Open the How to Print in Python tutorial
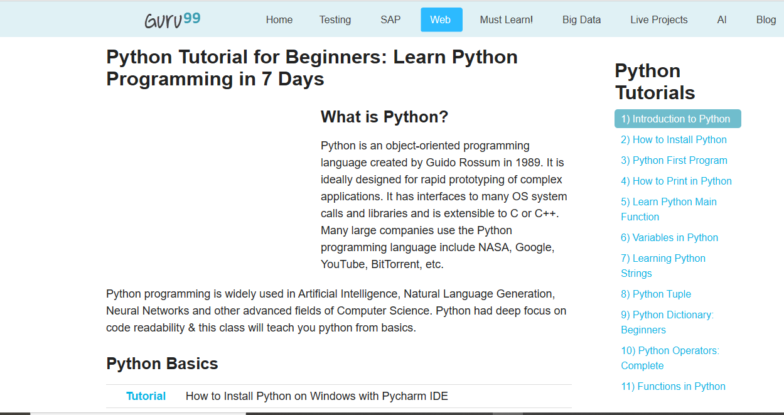Image resolution: width=784 pixels, height=415 pixels. pyautogui.click(x=676, y=181)
